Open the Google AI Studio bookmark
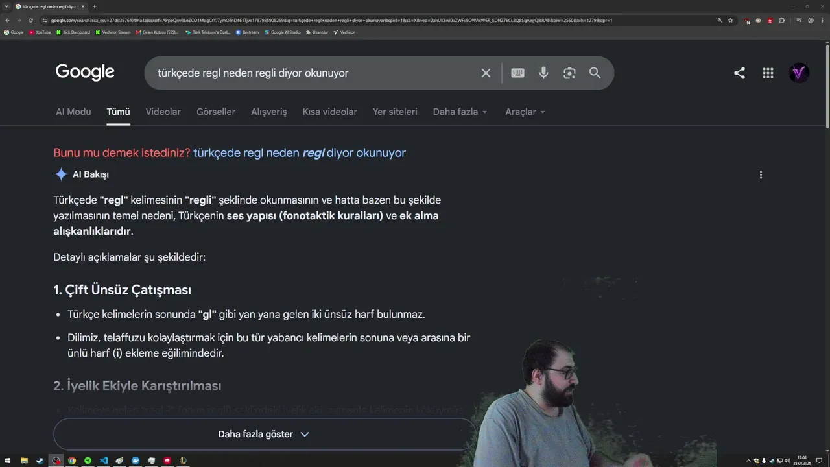 283,32
